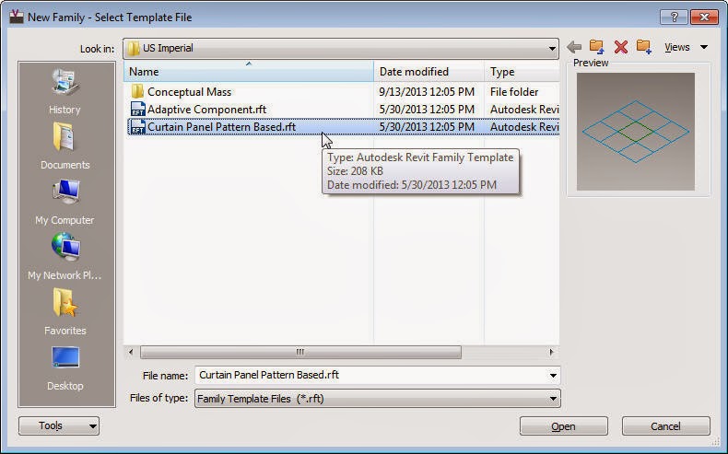Click the Adaptive Component RFT file icon
Image resolution: width=728 pixels, height=454 pixels.
coord(138,109)
